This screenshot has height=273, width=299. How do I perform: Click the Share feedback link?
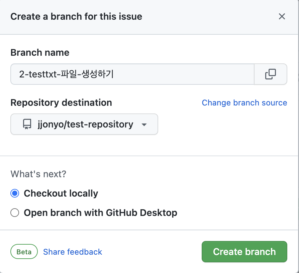[73, 252]
